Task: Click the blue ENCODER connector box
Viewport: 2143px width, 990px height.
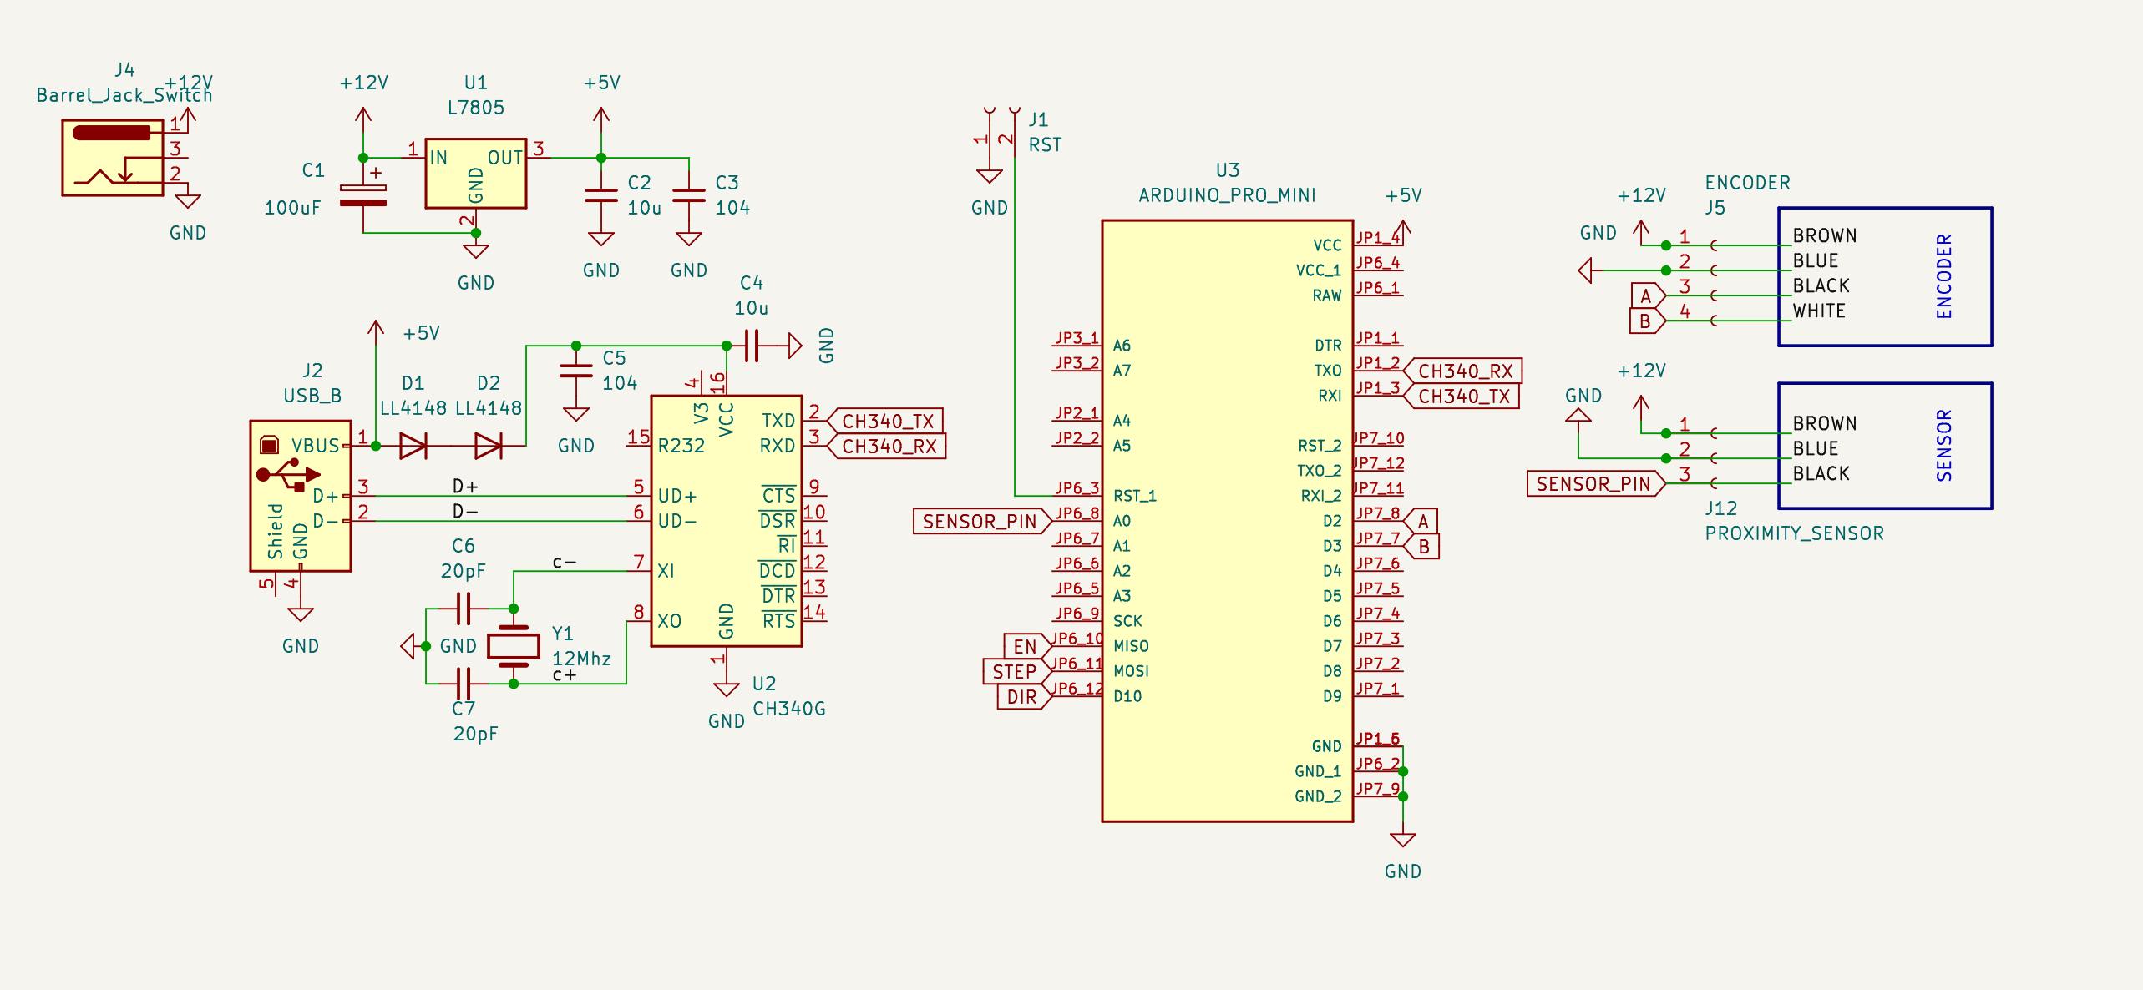Action: coord(1884,276)
